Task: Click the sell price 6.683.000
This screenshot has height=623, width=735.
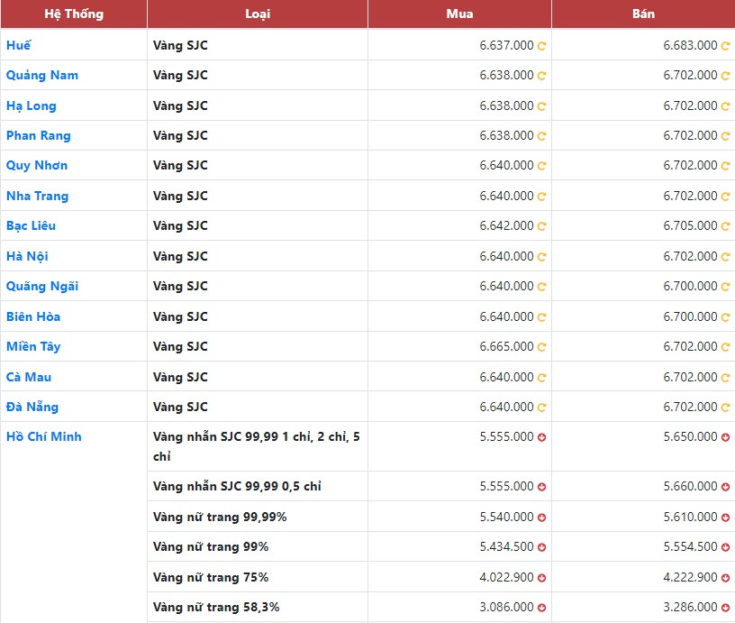Action: click(691, 45)
